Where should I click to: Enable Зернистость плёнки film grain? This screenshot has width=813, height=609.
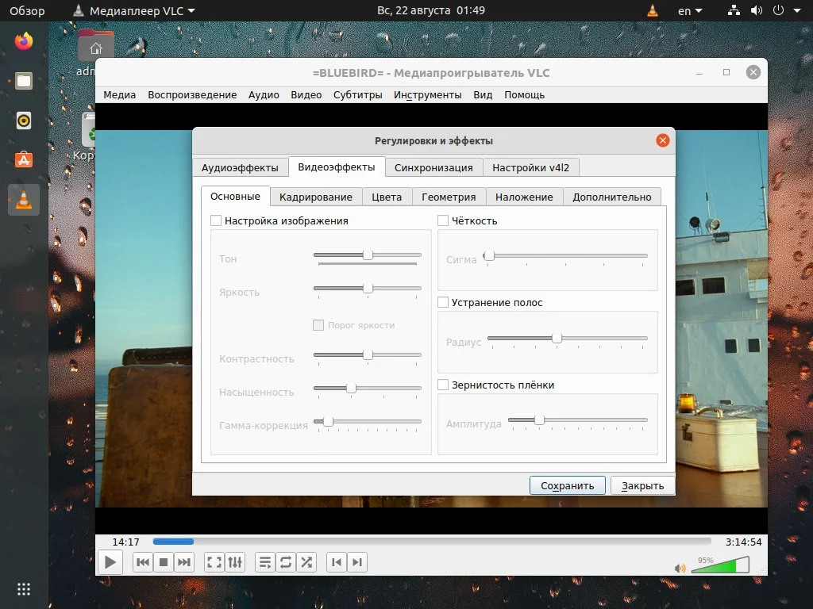coord(443,385)
